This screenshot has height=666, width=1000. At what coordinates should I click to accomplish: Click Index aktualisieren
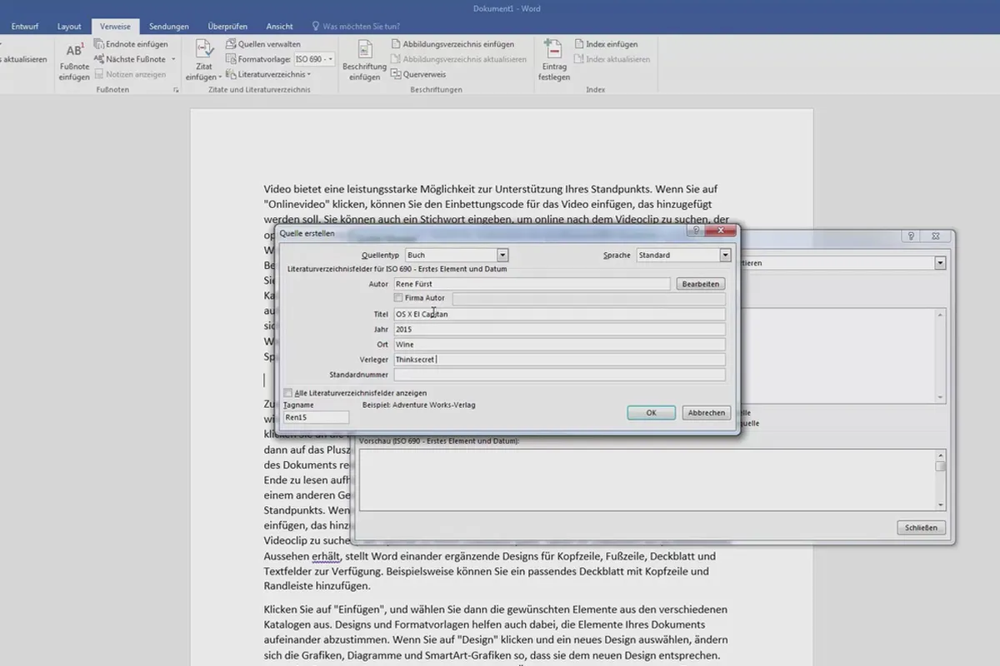point(612,59)
